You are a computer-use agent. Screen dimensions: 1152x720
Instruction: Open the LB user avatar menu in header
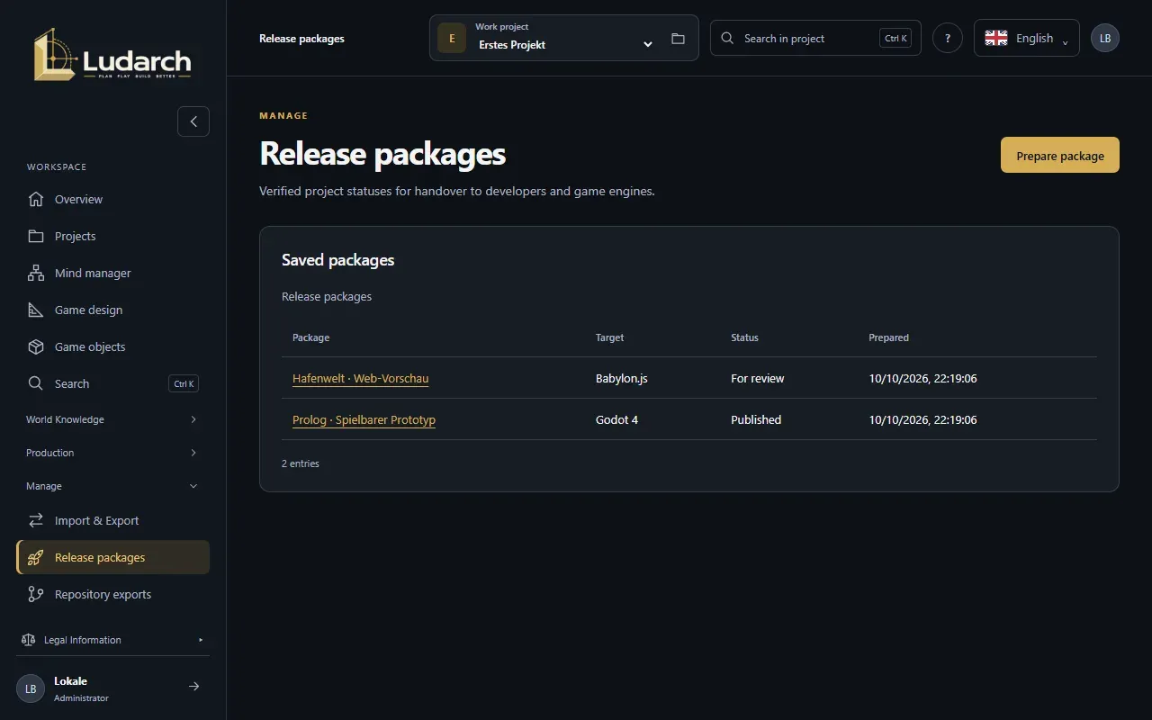[x=1105, y=38]
